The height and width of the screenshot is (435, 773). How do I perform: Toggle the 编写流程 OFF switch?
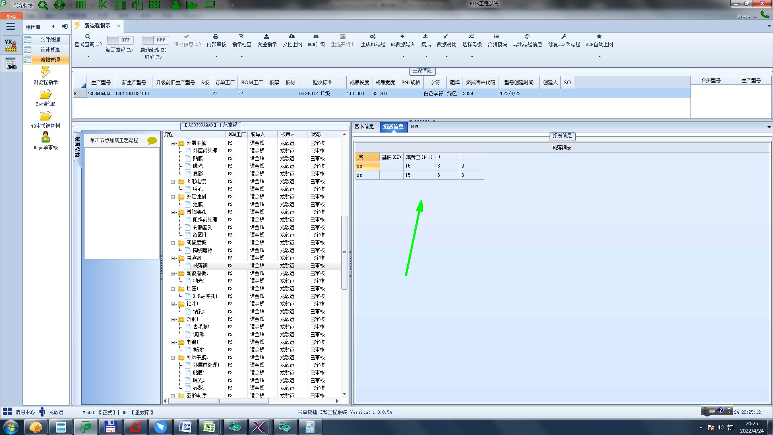(120, 40)
